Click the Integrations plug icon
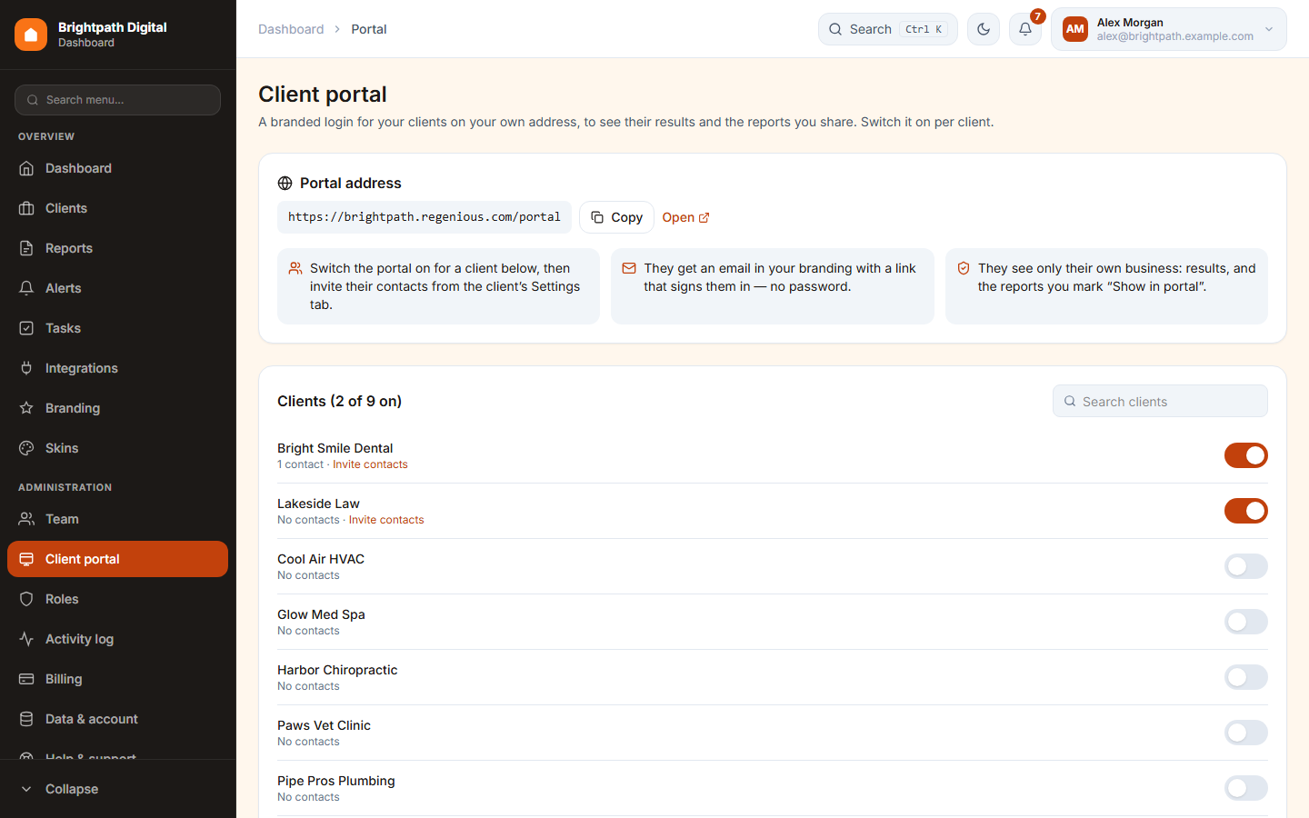The image size is (1309, 818). [x=26, y=368]
